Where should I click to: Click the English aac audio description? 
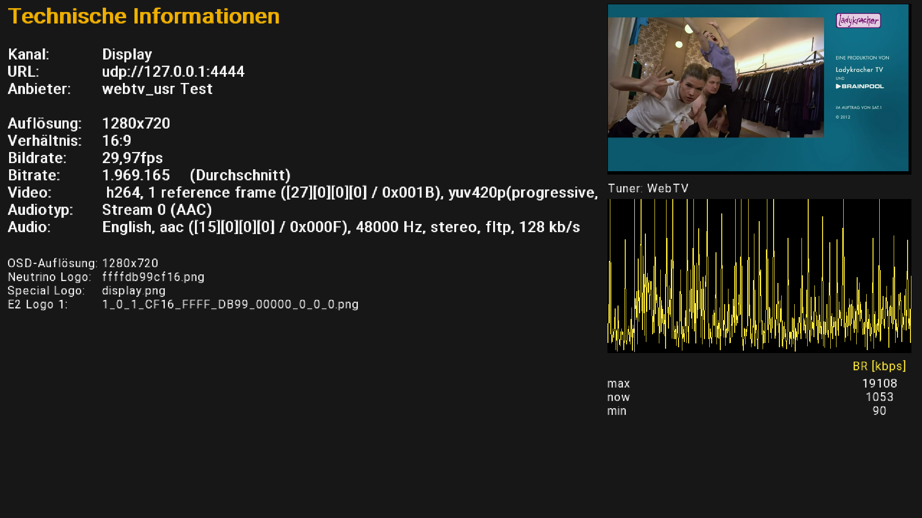(x=341, y=227)
